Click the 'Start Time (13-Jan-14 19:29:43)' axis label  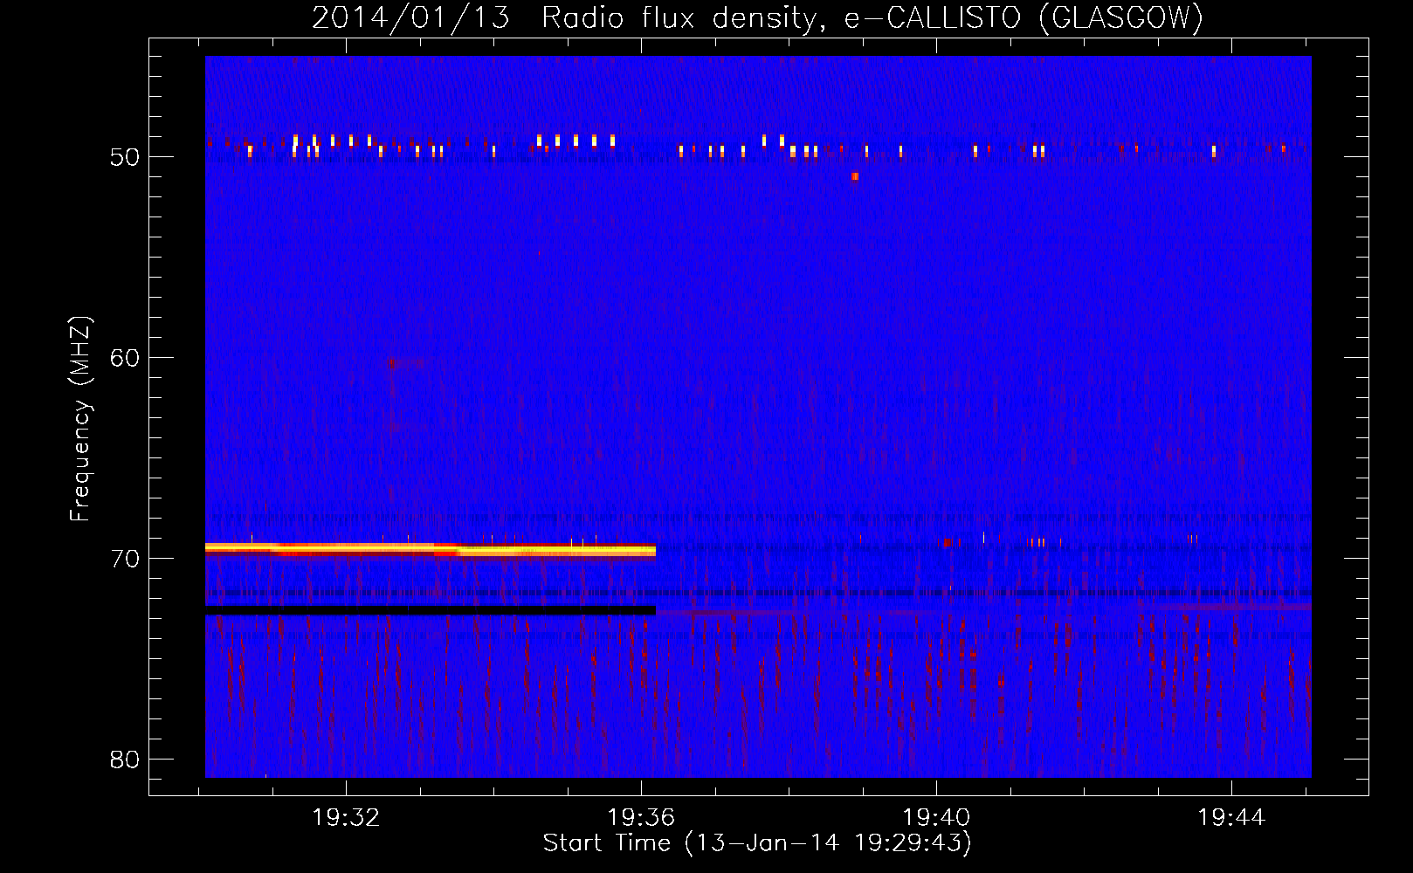coord(757,843)
